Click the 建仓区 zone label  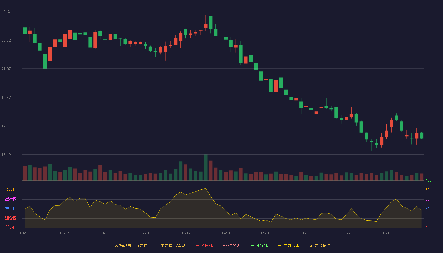point(11,218)
